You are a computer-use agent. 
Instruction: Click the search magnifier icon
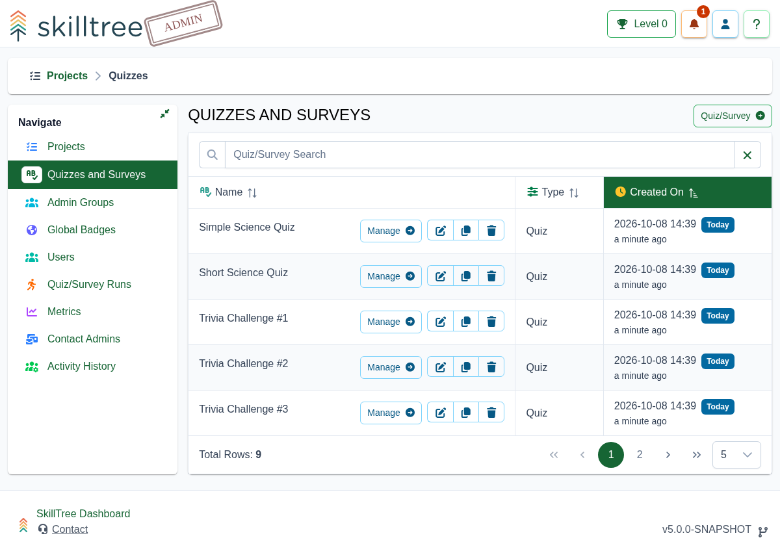pyautogui.click(x=212, y=155)
